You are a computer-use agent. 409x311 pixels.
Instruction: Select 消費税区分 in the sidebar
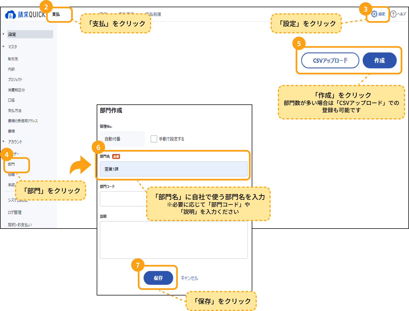click(16, 90)
